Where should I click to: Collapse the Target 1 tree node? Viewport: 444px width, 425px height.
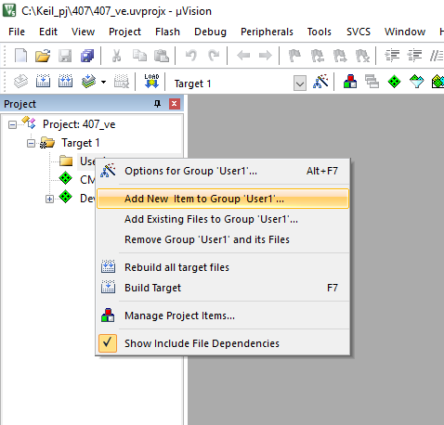(x=31, y=144)
